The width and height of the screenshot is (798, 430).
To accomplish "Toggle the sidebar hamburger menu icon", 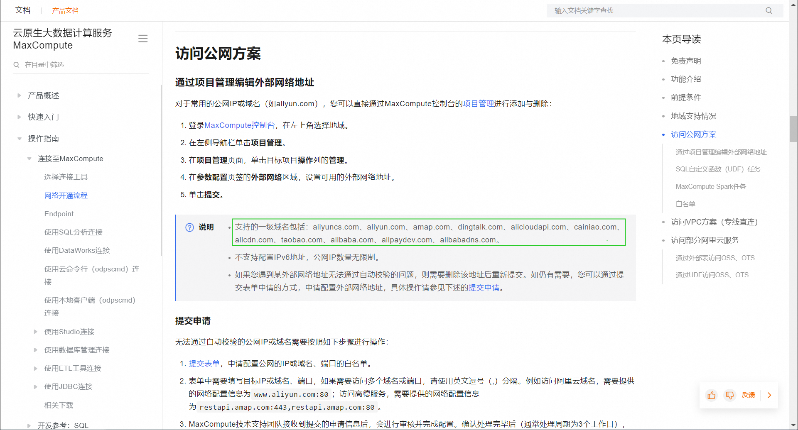I will point(143,39).
